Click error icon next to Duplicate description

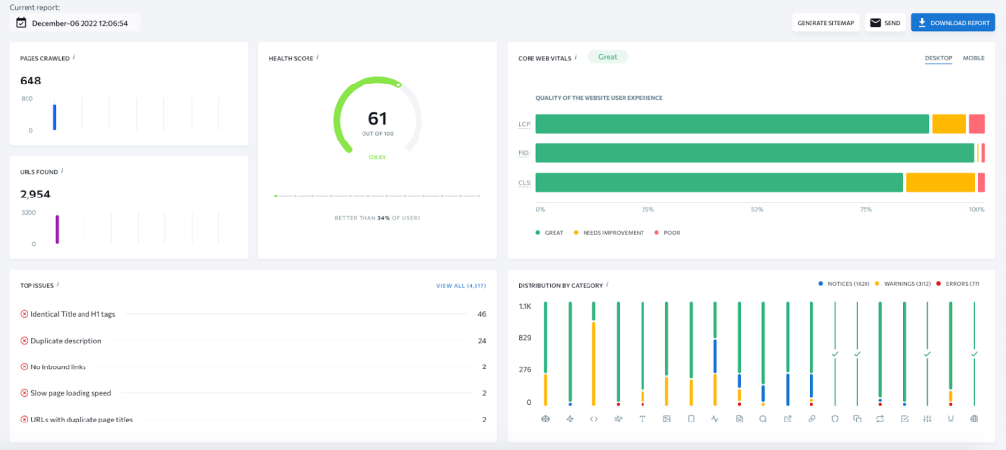point(25,341)
